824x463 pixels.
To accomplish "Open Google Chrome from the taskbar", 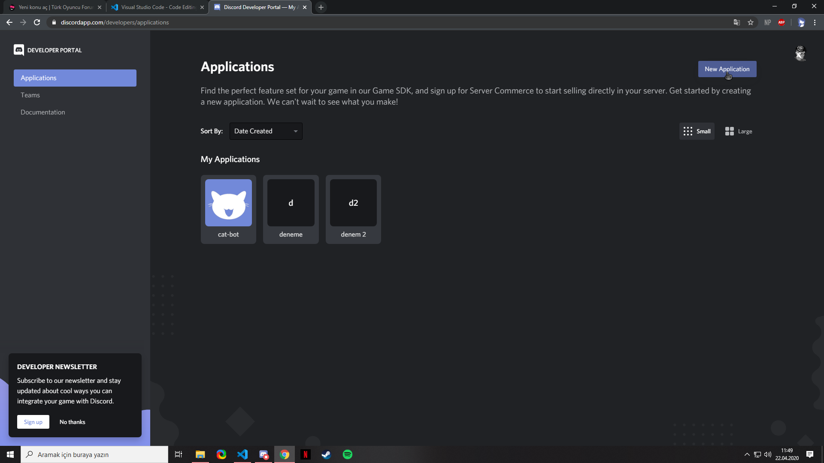I will point(285,454).
